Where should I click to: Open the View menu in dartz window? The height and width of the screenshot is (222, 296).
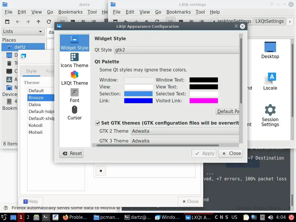[36, 12]
